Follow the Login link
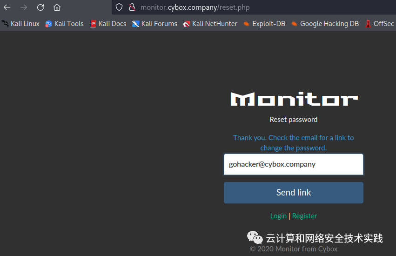 coord(278,216)
